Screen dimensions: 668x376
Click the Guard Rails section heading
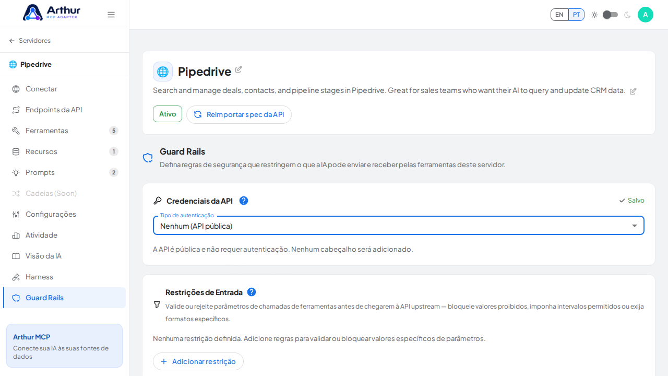pos(182,151)
